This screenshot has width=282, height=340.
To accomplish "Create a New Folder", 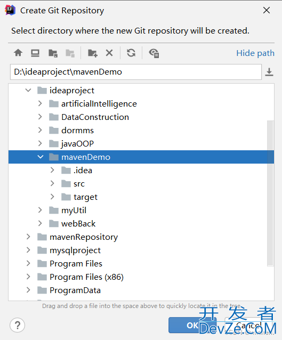I will [93, 53].
